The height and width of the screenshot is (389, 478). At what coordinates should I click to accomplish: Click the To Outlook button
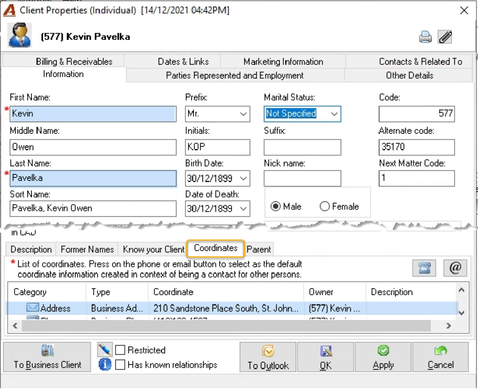pos(268,357)
